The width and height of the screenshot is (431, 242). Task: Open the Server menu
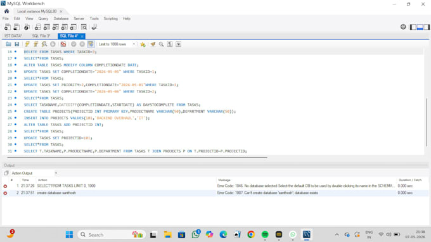coord(79,18)
